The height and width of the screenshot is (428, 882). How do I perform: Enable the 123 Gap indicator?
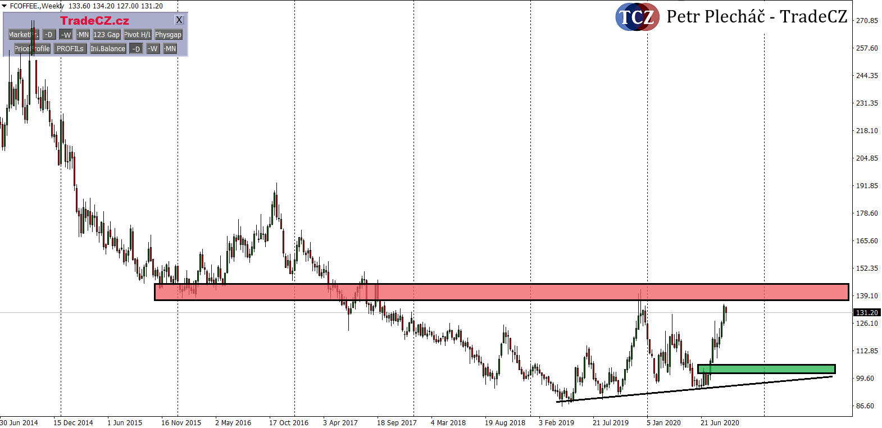click(x=106, y=35)
